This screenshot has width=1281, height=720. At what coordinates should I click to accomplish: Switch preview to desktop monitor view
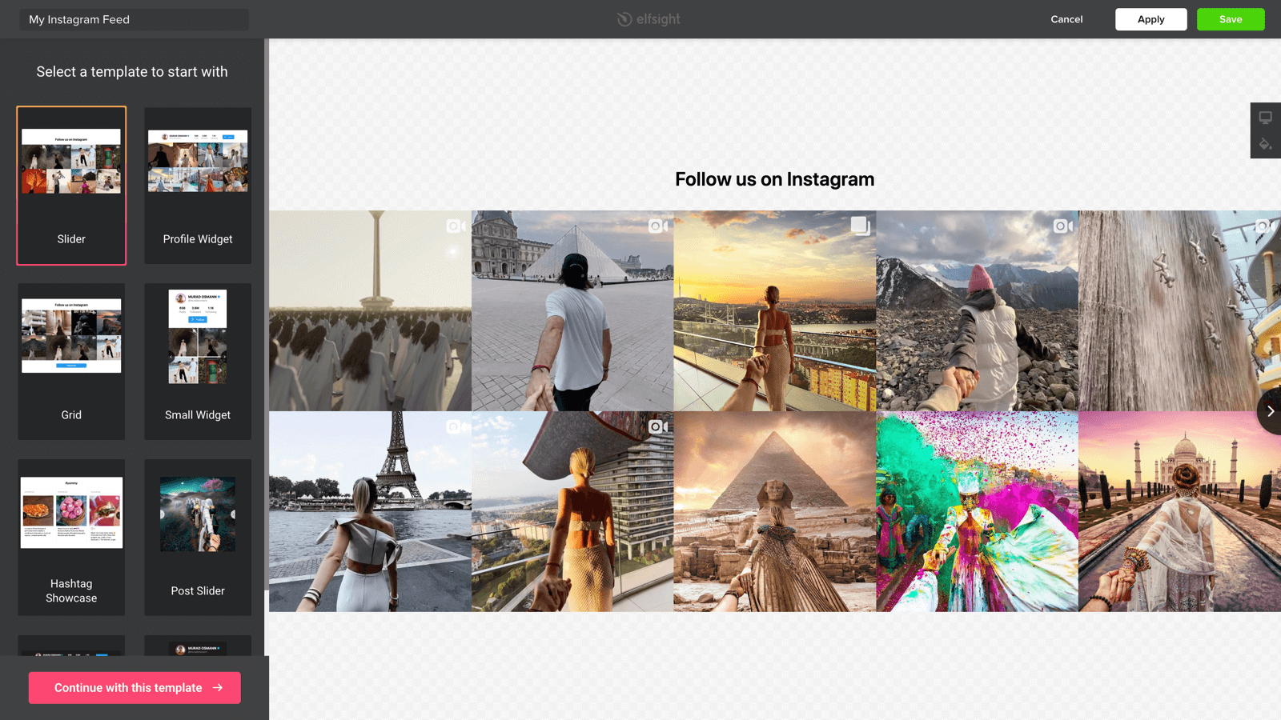pyautogui.click(x=1265, y=118)
